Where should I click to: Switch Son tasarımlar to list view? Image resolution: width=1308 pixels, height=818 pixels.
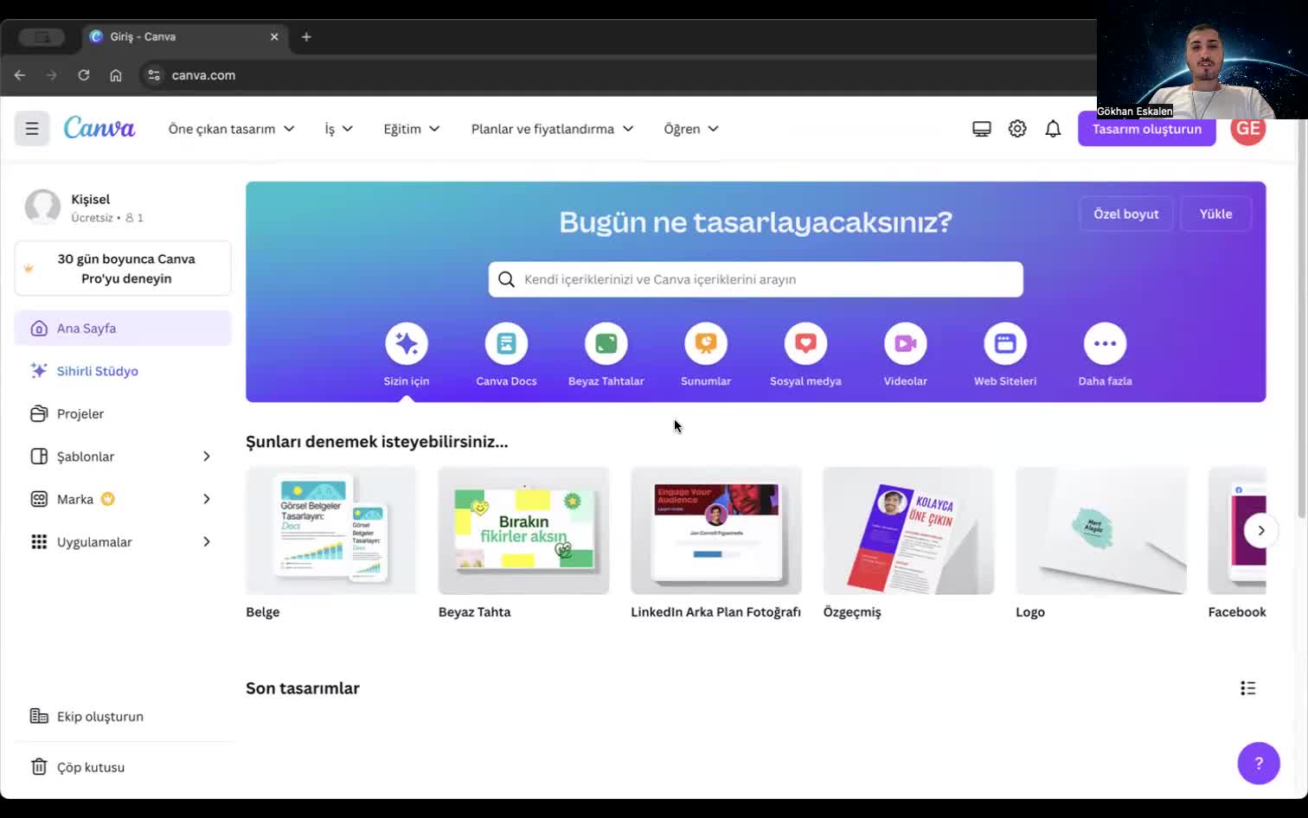click(x=1247, y=688)
